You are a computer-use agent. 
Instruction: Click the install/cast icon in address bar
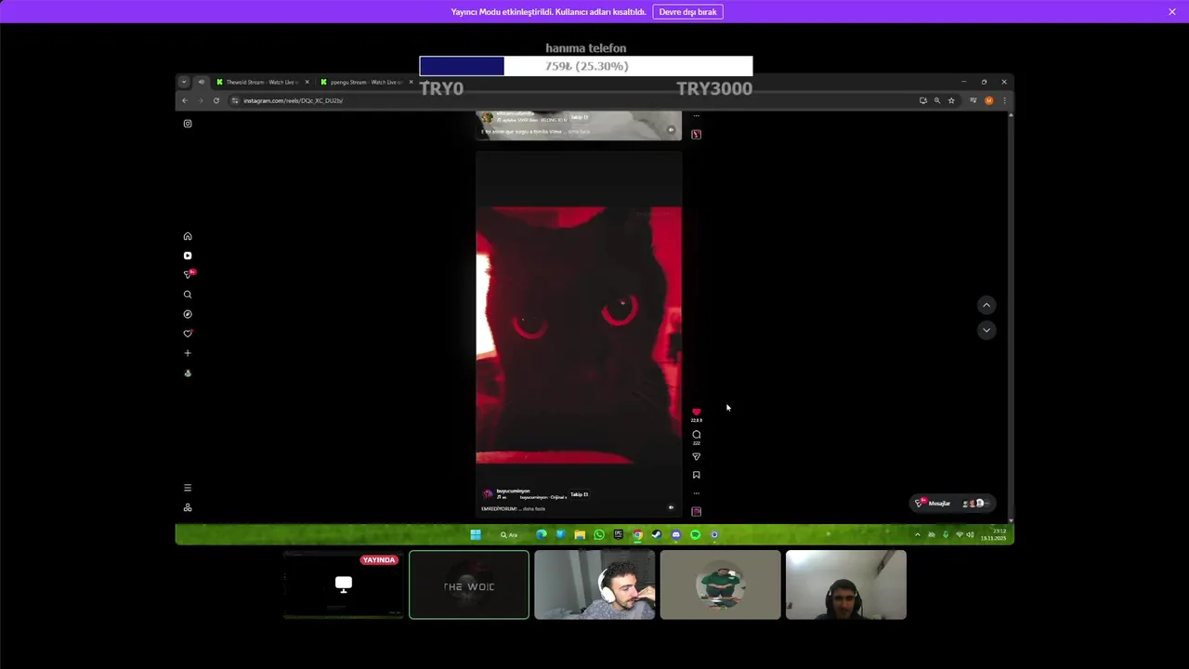[x=922, y=100]
